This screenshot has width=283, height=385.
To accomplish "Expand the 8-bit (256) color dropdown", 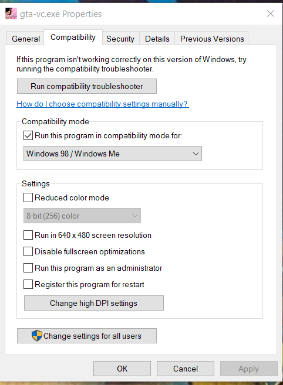I will click(82, 216).
